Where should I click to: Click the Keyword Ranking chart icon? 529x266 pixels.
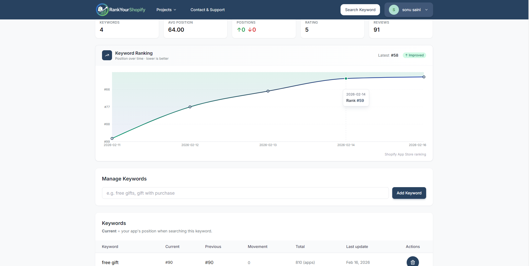(107, 55)
